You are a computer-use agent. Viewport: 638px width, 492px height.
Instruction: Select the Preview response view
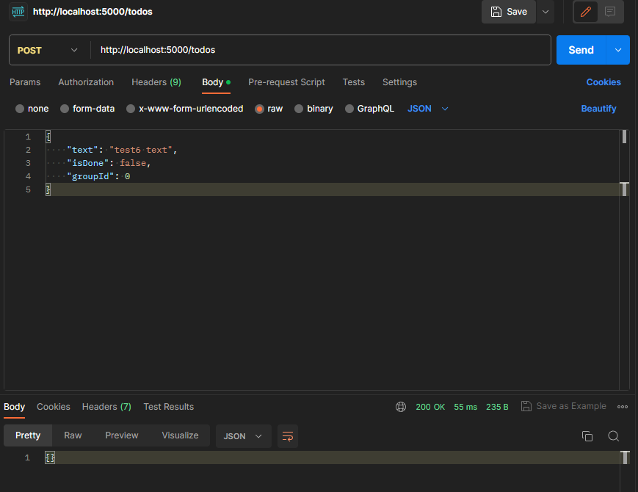click(122, 435)
